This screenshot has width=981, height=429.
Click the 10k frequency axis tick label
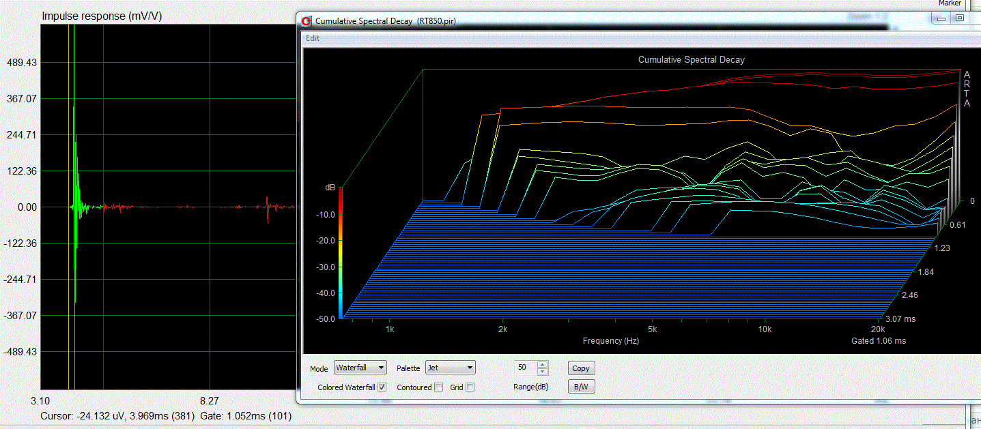765,329
